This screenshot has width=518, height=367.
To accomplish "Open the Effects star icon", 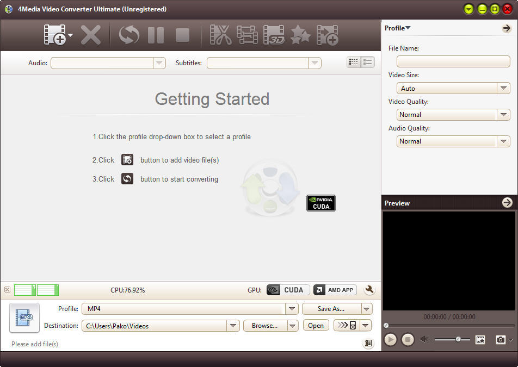I will (x=300, y=35).
